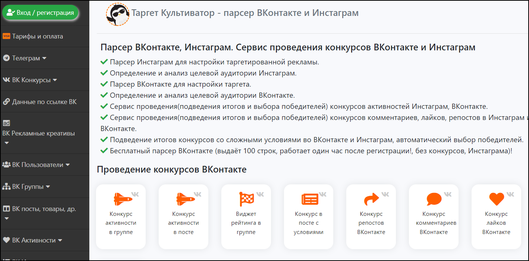The height and width of the screenshot is (261, 529).
Task: Click rocket icon of Конкурс активности в посте
Action: coord(185,199)
